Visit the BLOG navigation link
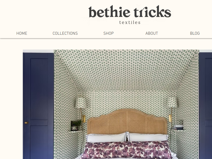Viewport: 212px width, 159px height. (x=195, y=33)
